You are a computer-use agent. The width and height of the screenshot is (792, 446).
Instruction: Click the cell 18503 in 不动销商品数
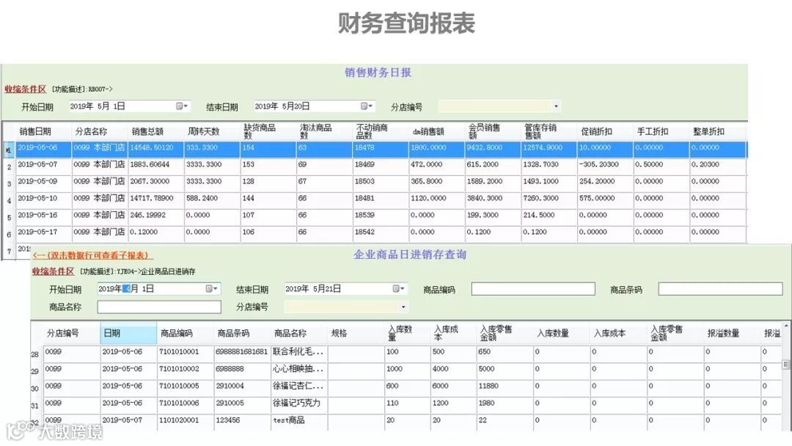point(381,183)
